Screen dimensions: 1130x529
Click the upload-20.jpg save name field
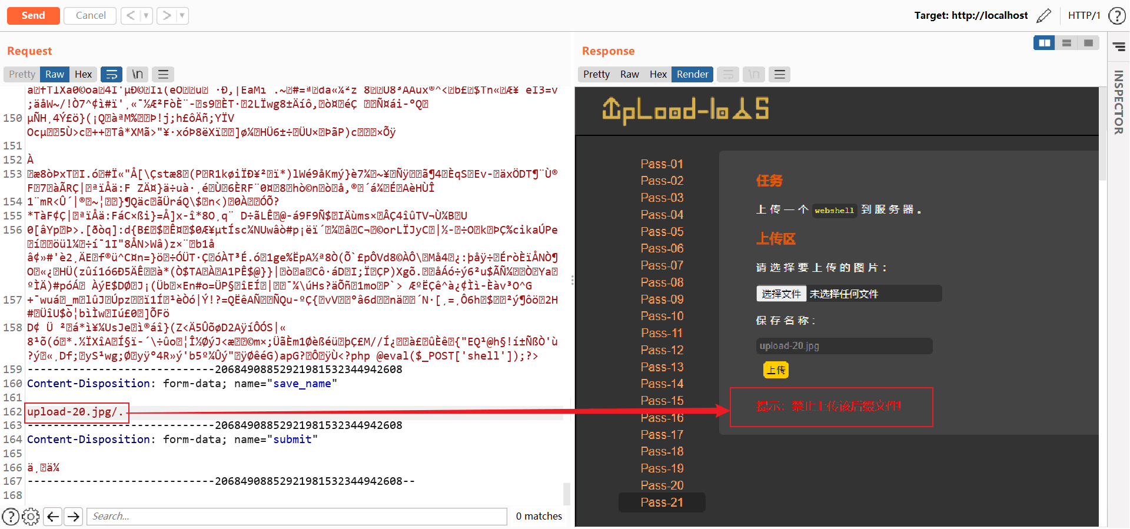[844, 346]
